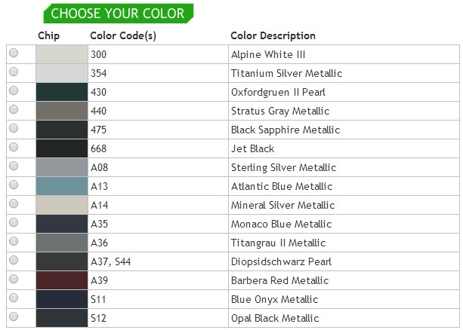Choose Barbera Red Metallic radio option
Image resolution: width=463 pixels, height=330 pixels.
[x=14, y=280]
